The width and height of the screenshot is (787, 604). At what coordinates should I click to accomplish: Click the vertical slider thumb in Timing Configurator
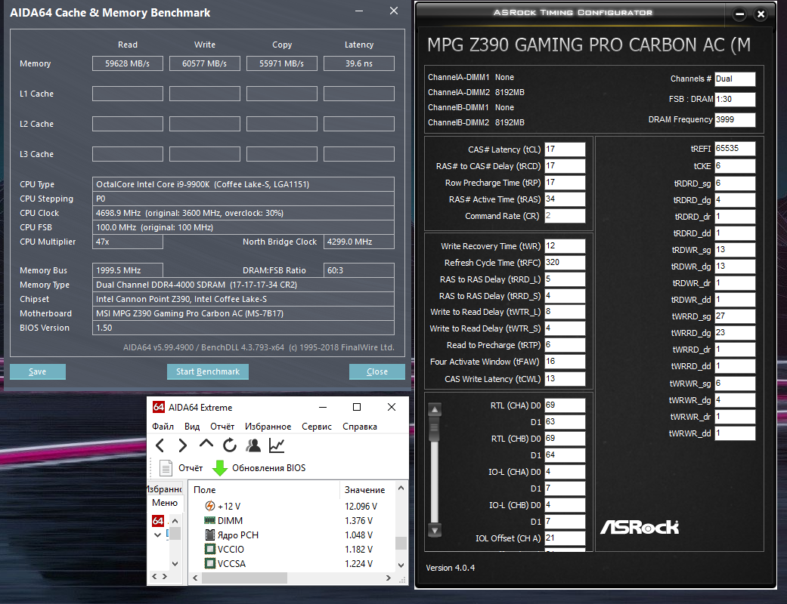pyautogui.click(x=435, y=429)
